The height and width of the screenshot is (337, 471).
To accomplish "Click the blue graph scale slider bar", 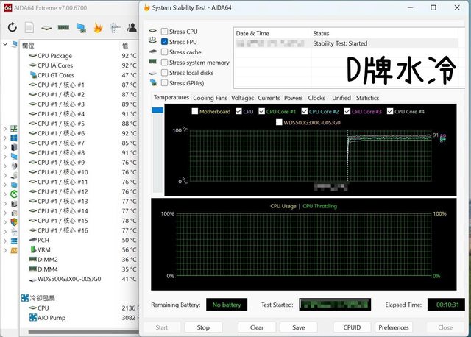I will pyautogui.click(x=157, y=110).
